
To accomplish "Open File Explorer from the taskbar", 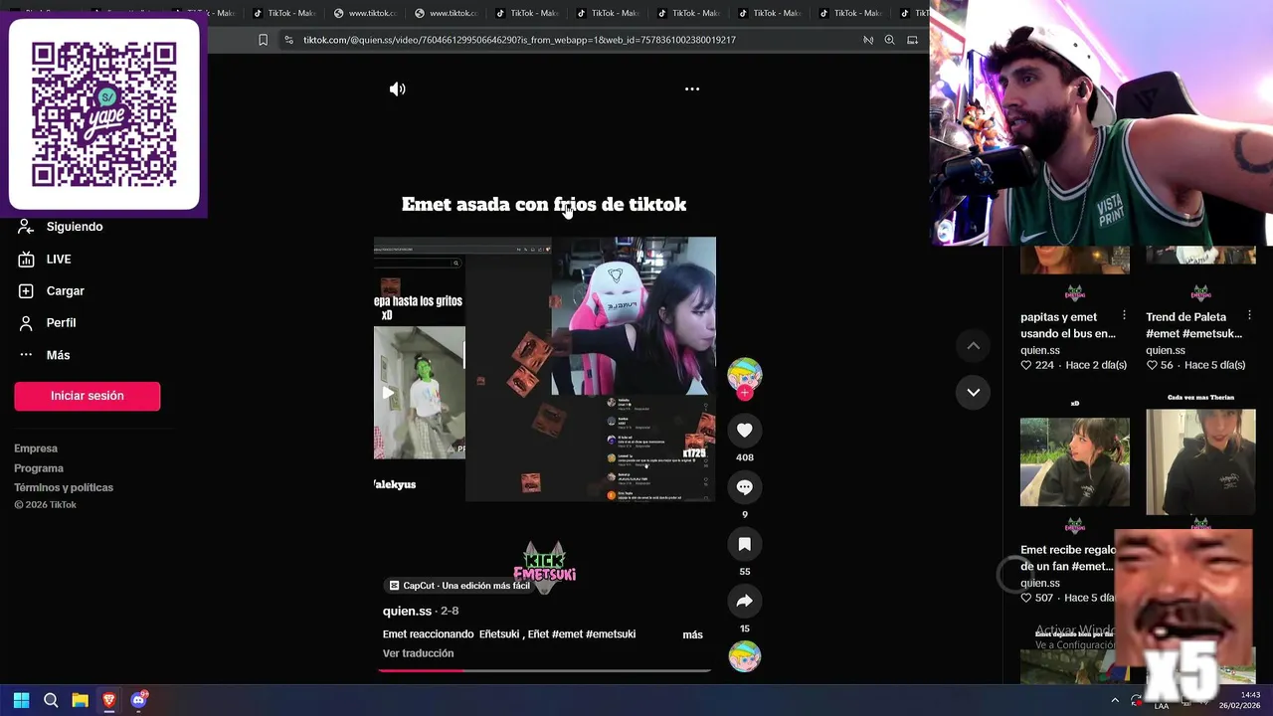I will pos(81,700).
